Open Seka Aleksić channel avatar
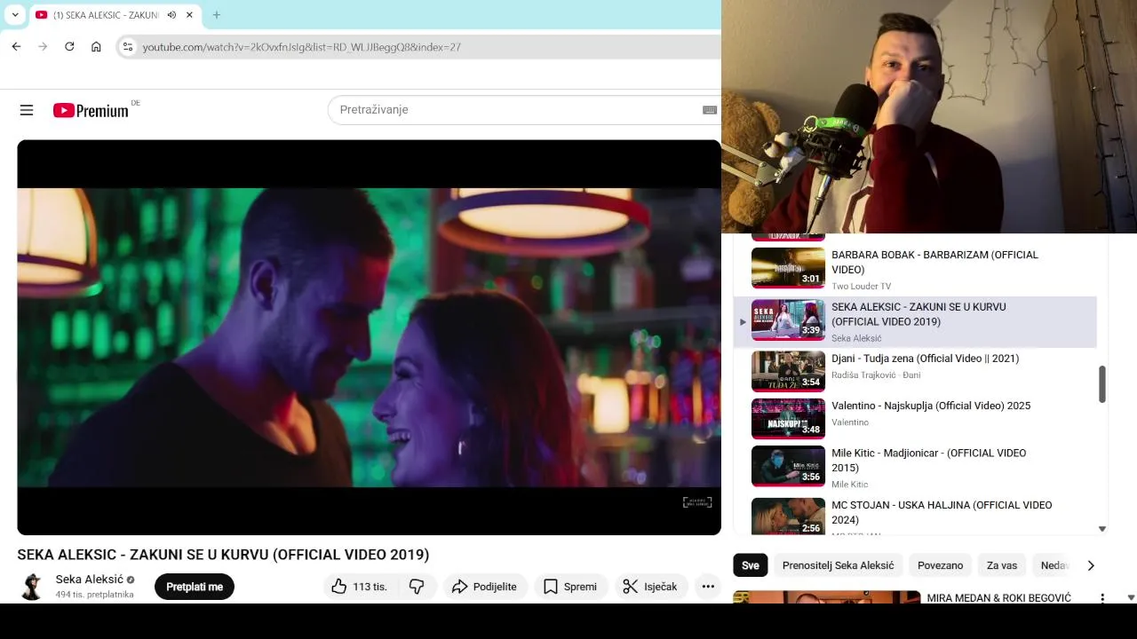The height and width of the screenshot is (639, 1137). coord(32,587)
